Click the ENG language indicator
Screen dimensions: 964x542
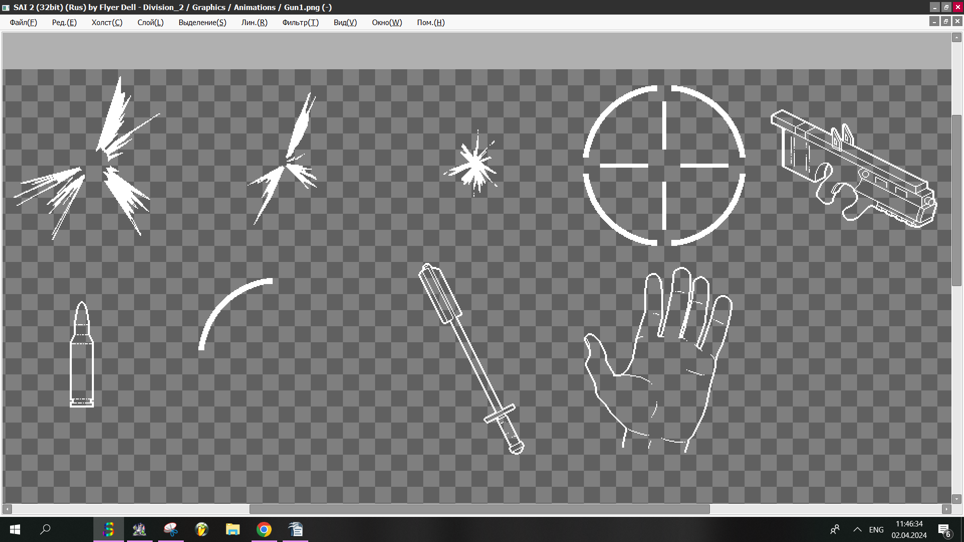tap(876, 529)
